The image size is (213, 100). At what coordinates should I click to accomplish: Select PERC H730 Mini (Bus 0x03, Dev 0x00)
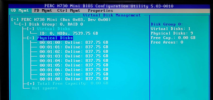click(66, 20)
